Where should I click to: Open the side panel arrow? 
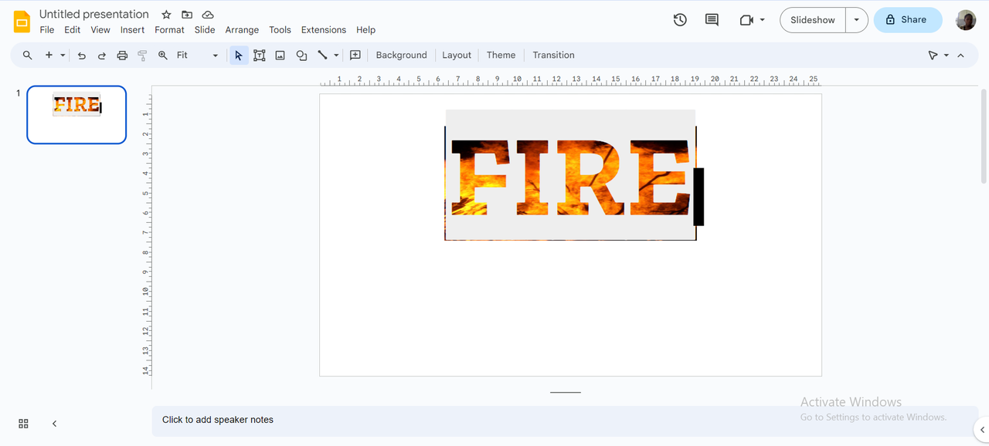(x=982, y=430)
